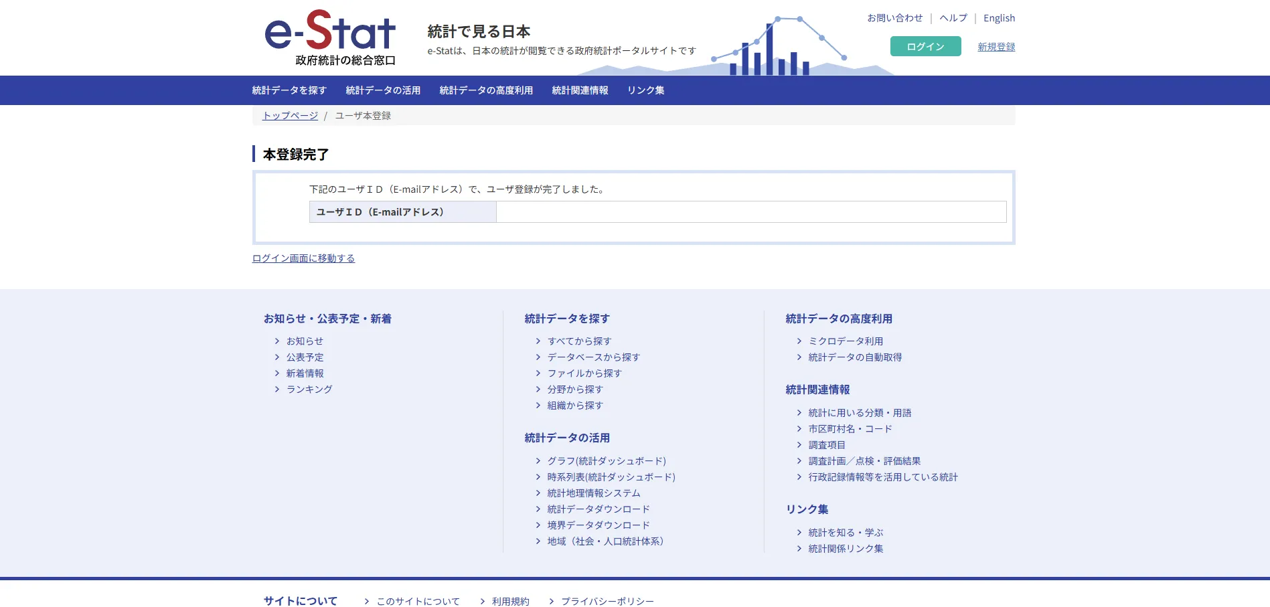1270x607 pixels.
Task: Open ファイルから探す link
Action: click(584, 373)
